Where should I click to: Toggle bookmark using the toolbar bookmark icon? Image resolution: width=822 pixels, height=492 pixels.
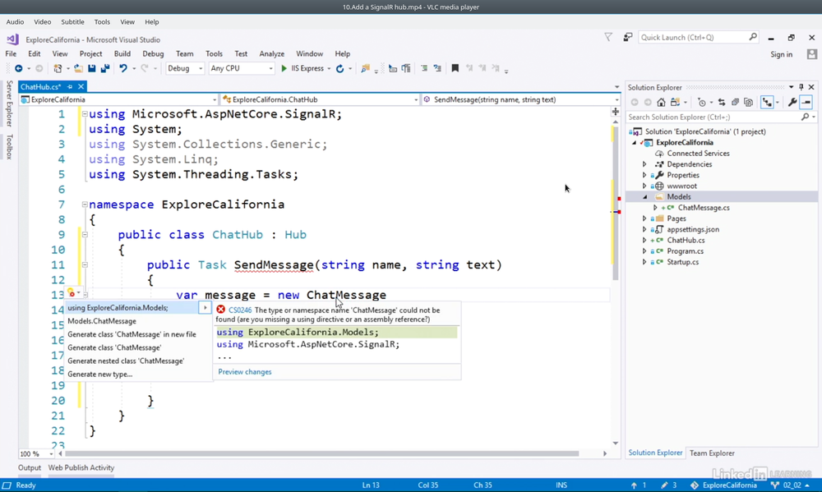[x=455, y=69]
